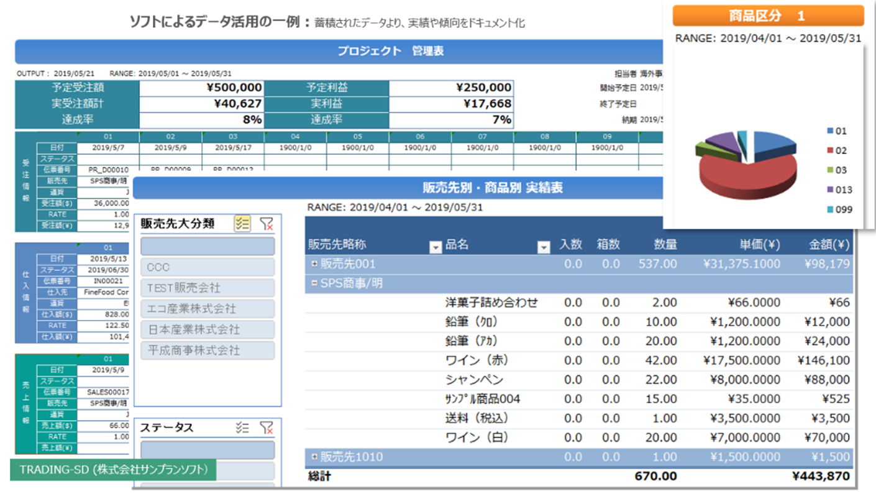The height and width of the screenshot is (499, 876).
Task: Click the 総計 quantity 670.00
Action: 656,477
